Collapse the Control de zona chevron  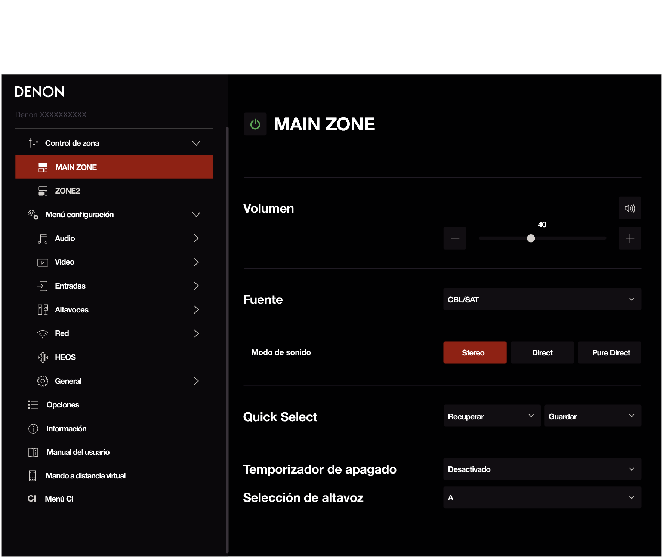point(196,143)
